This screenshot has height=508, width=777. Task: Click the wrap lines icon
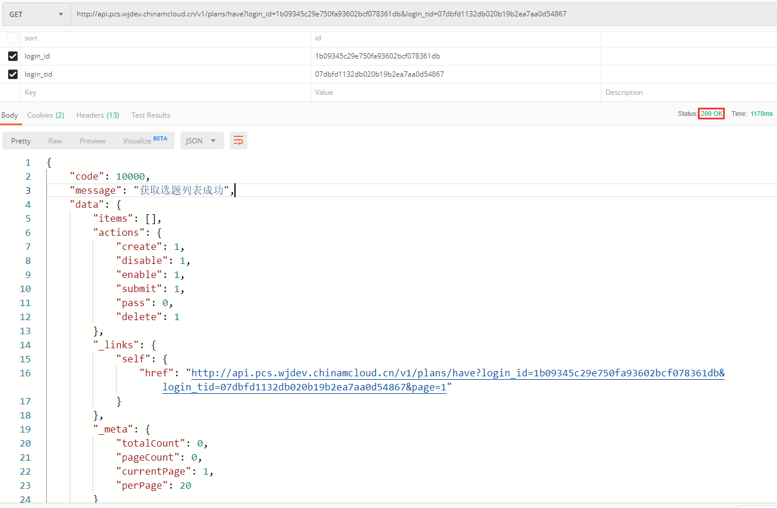point(238,140)
